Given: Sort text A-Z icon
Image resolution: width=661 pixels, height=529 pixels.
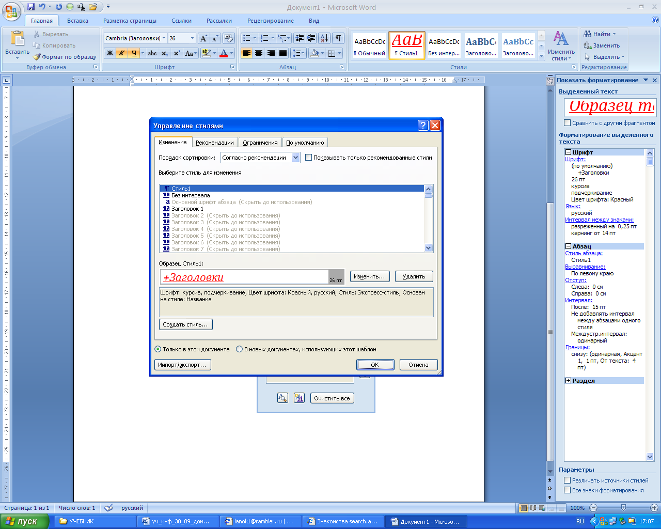Looking at the screenshot, I should (324, 38).
